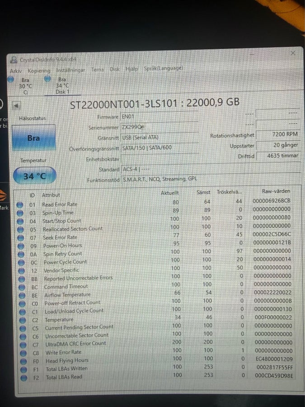Select the Airflow Temperature raw value 000022220022

pos(273,292)
